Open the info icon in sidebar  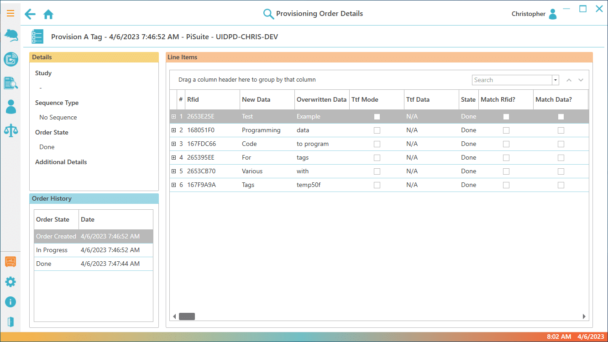click(x=10, y=302)
